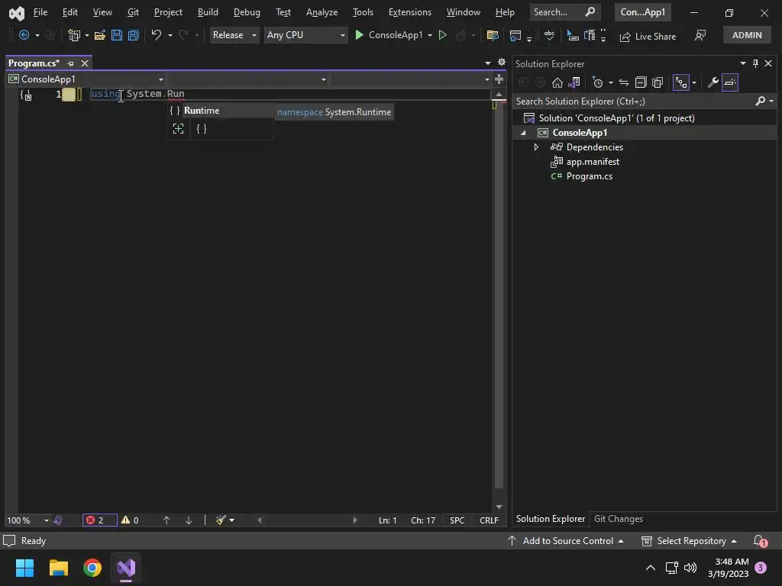
Task: Click Add to Source Control
Action: (566, 541)
